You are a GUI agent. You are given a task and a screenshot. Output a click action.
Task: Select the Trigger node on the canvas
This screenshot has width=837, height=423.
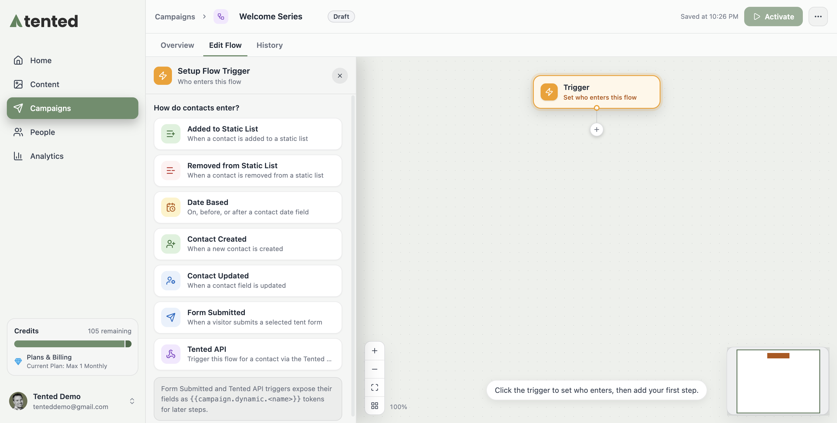pos(596,92)
